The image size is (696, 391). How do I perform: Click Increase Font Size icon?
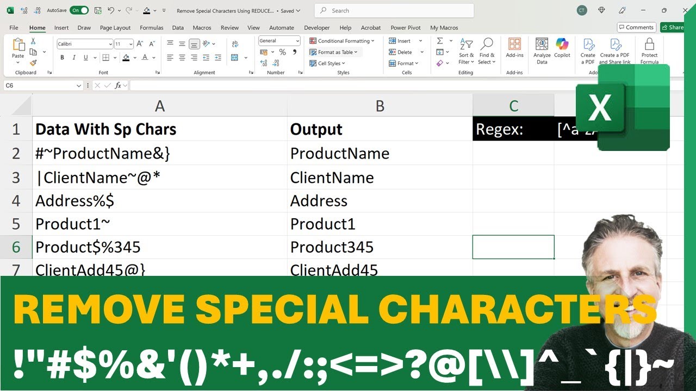[140, 44]
